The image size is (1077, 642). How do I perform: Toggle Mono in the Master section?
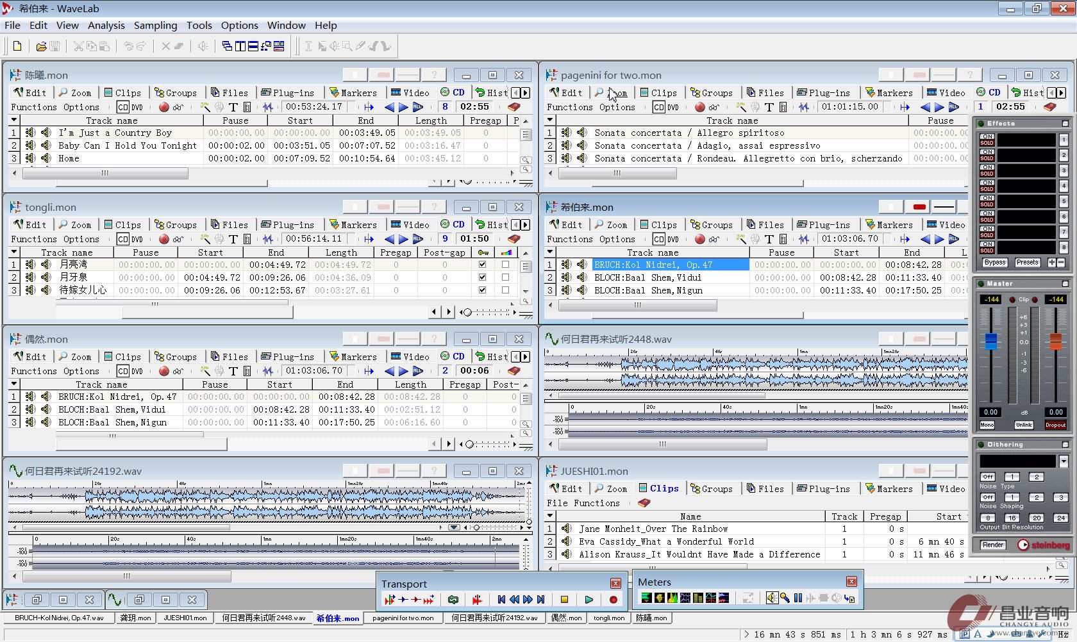(987, 425)
